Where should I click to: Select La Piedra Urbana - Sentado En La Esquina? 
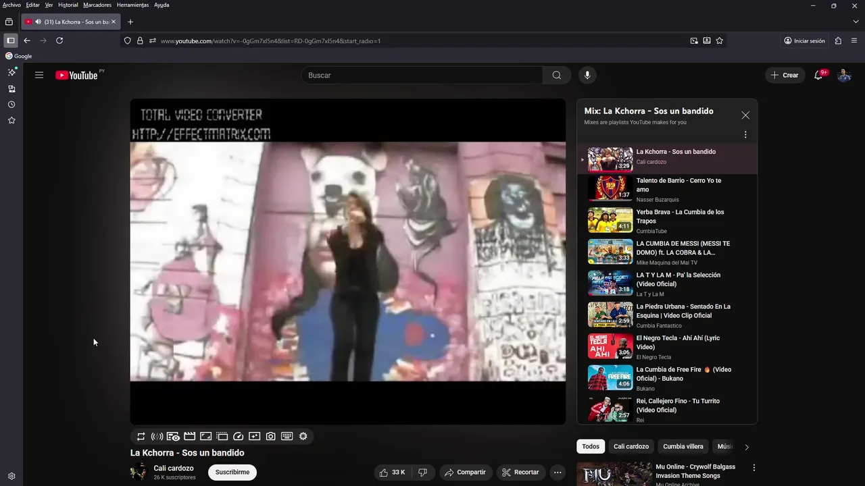click(x=667, y=315)
